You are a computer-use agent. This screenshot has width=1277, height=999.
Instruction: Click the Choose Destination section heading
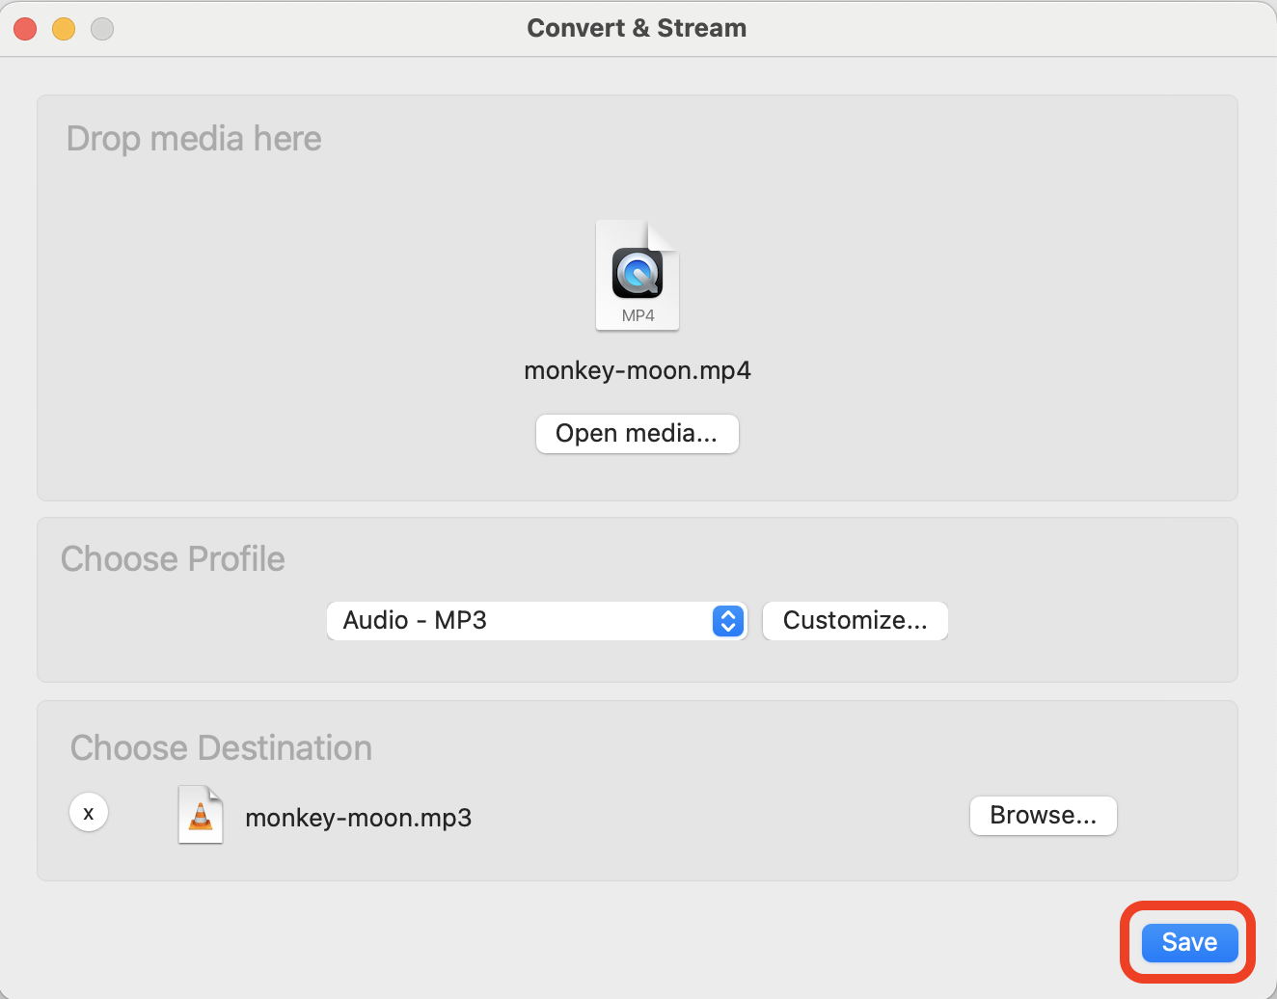coord(220,747)
